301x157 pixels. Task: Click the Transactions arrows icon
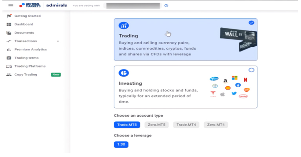click(x=9, y=41)
